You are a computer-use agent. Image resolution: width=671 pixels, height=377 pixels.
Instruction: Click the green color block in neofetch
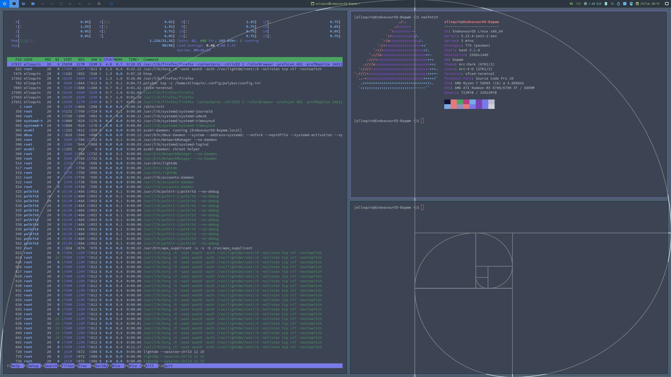coord(460,102)
